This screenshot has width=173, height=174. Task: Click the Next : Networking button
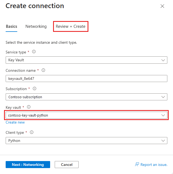coord(28,165)
